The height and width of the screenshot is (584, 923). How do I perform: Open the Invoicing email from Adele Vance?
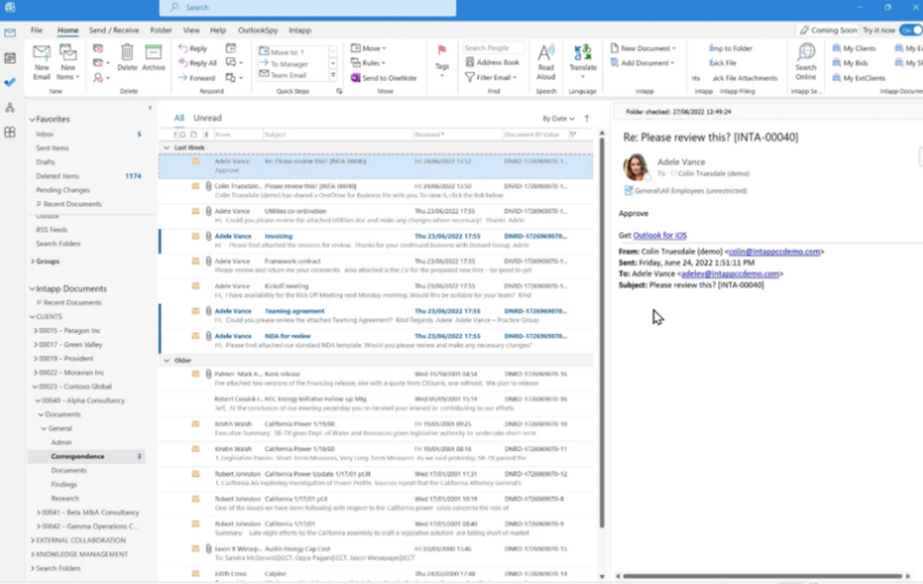(x=376, y=241)
